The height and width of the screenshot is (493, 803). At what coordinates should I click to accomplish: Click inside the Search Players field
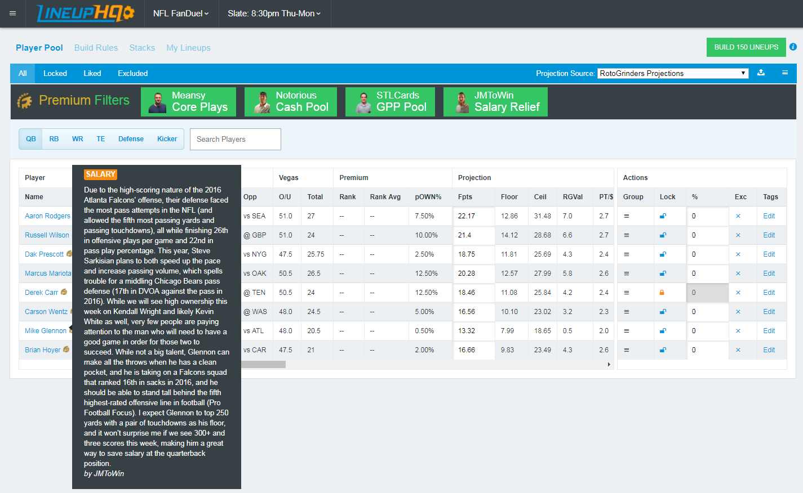(x=235, y=139)
